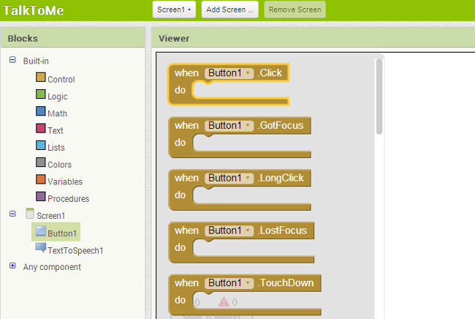Select Button1 in the Blocks tree
This screenshot has height=319, width=475.
[62, 233]
